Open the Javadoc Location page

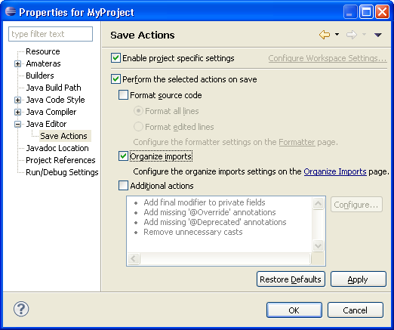tap(57, 148)
